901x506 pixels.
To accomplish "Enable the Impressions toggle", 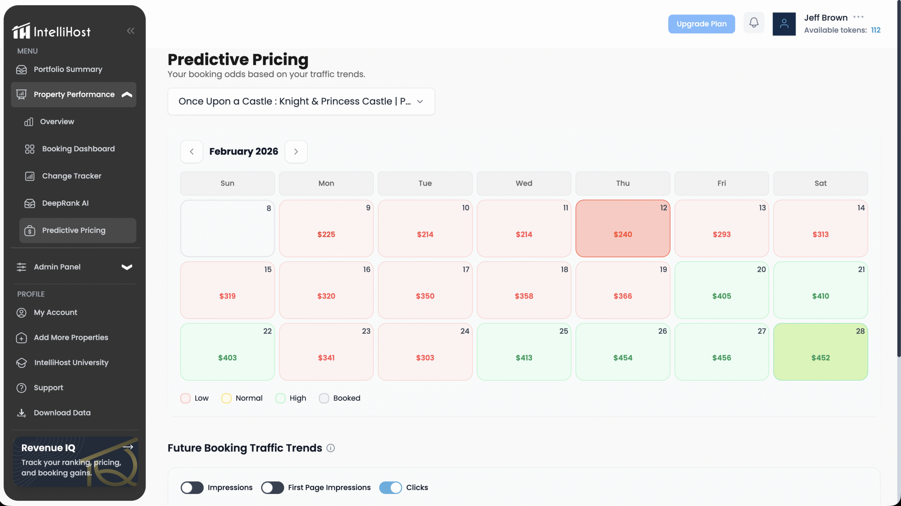I will [192, 488].
